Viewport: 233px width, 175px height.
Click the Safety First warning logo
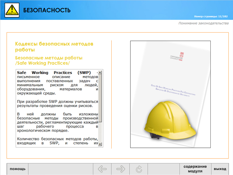click(12, 10)
